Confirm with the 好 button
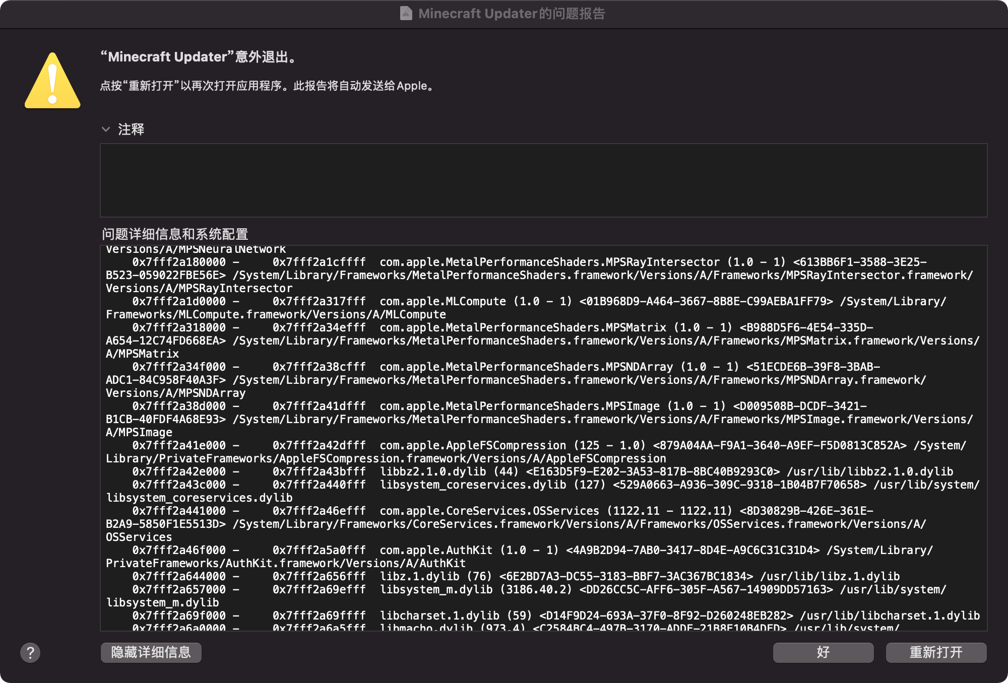The image size is (1008, 683). coord(823,653)
